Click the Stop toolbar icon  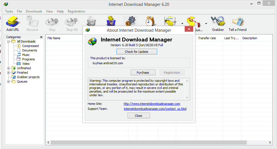point(52,21)
